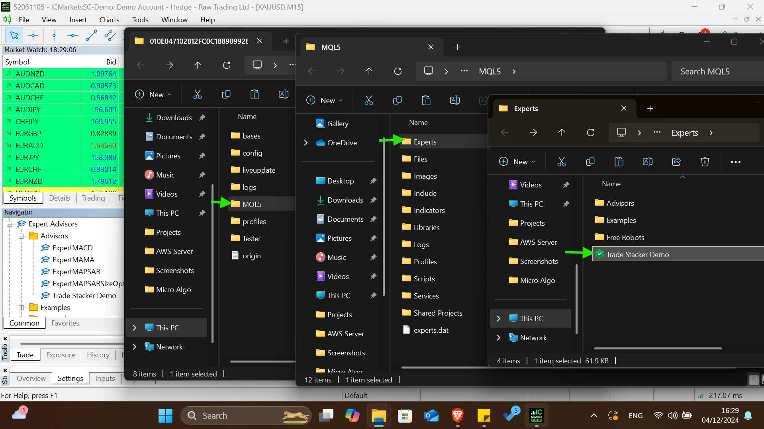The image size is (764, 429).
Task: Select MQL5 folder in the 010E047 window
Action: coord(261,204)
